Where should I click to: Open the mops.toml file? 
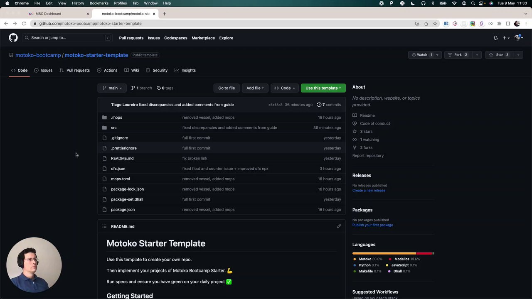[120, 179]
